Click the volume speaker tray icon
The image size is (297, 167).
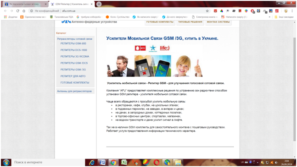(276, 162)
